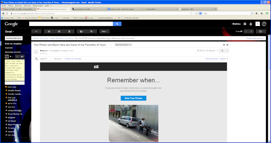Viewport: 271px width, 143px height.
Task: Print the conversation with printer icon
Action: click(x=224, y=45)
